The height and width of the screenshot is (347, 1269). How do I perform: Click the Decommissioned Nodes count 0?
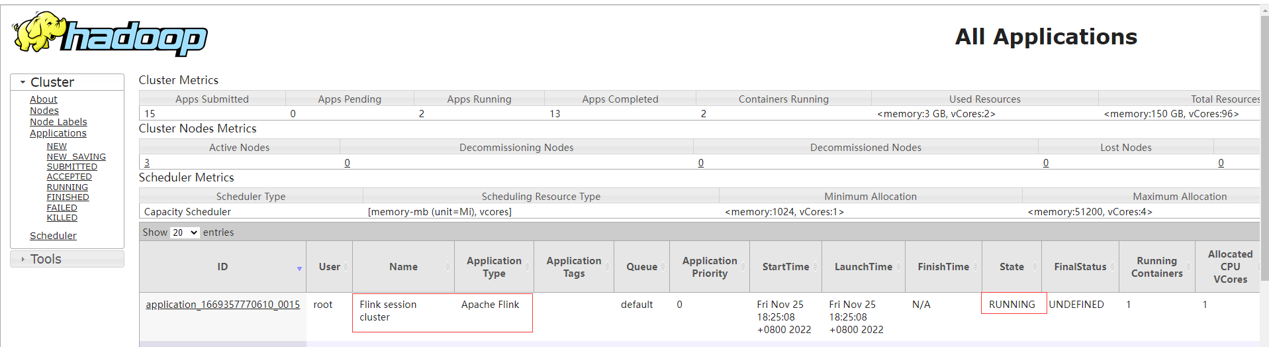point(700,163)
